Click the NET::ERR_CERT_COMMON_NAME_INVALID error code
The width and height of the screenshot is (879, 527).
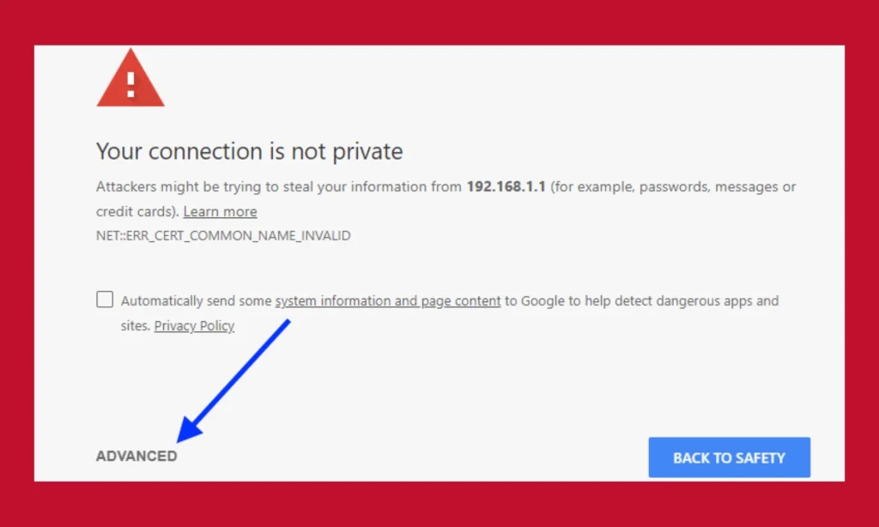223,234
